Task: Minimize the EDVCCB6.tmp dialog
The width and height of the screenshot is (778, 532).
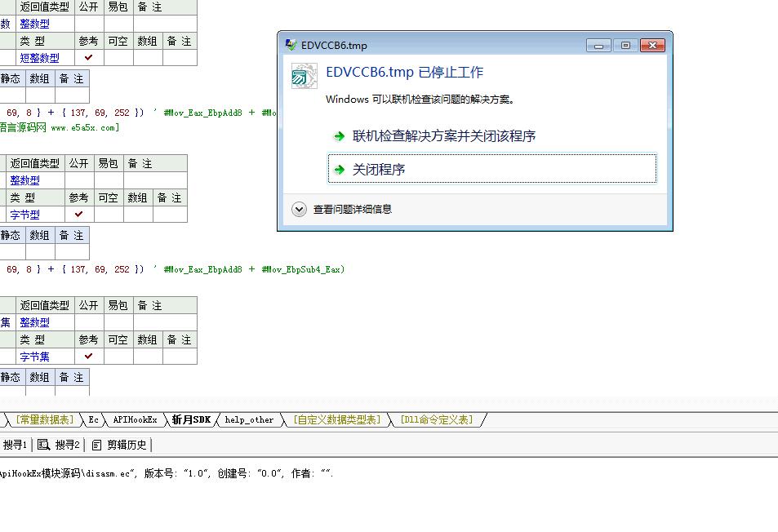Action: pos(598,46)
